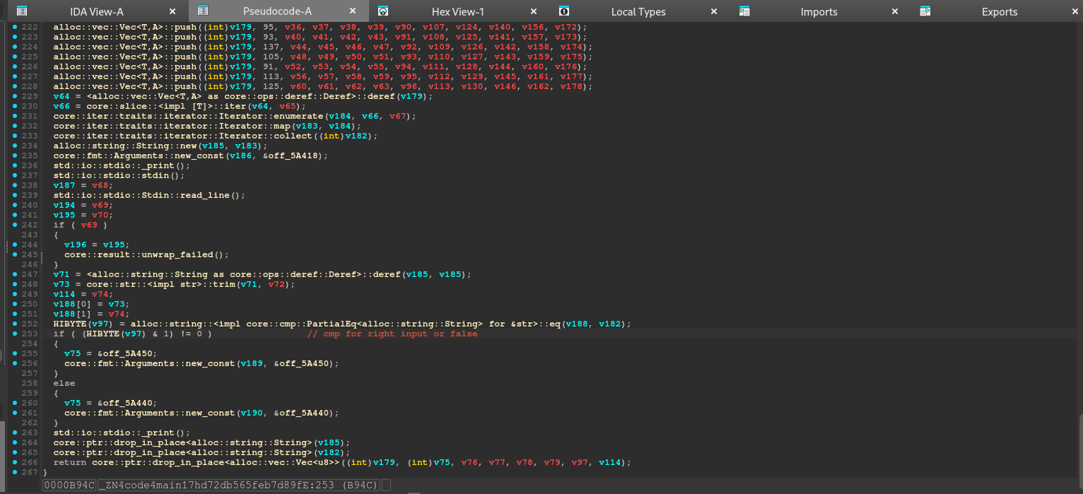Click variable v114 on line 249

click(64, 294)
